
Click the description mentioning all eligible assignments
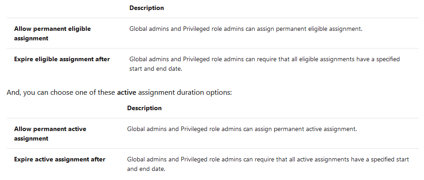pos(265,64)
